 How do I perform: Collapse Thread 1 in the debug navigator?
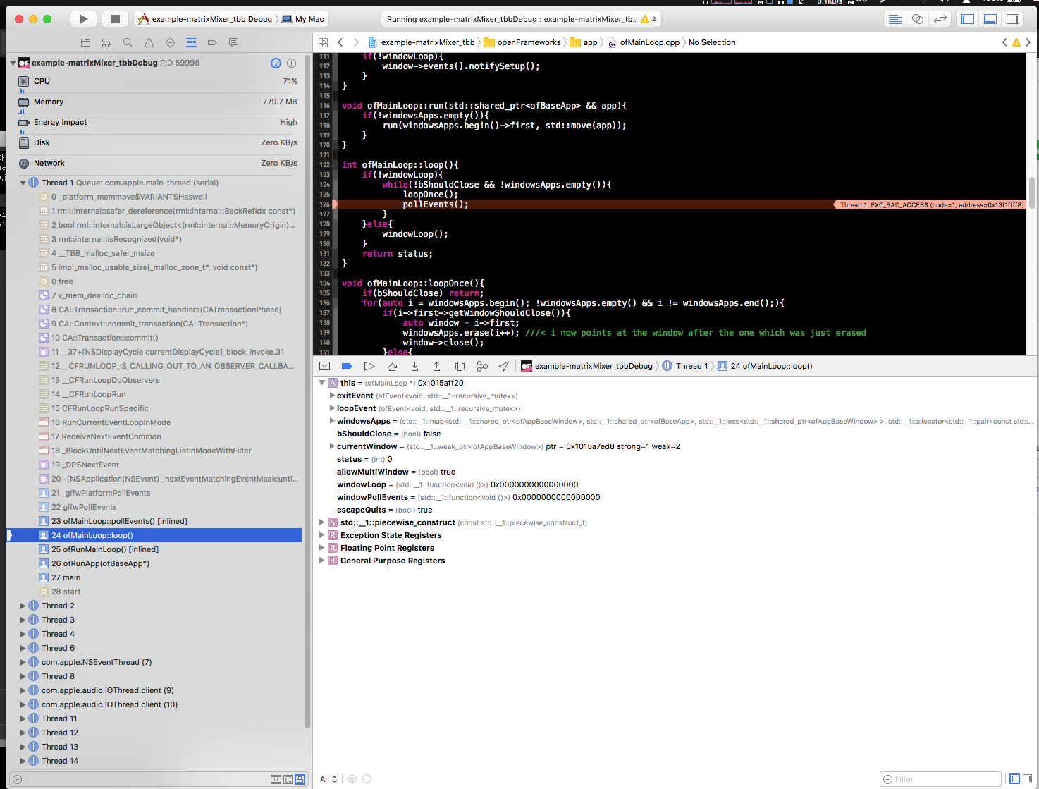[x=23, y=182]
